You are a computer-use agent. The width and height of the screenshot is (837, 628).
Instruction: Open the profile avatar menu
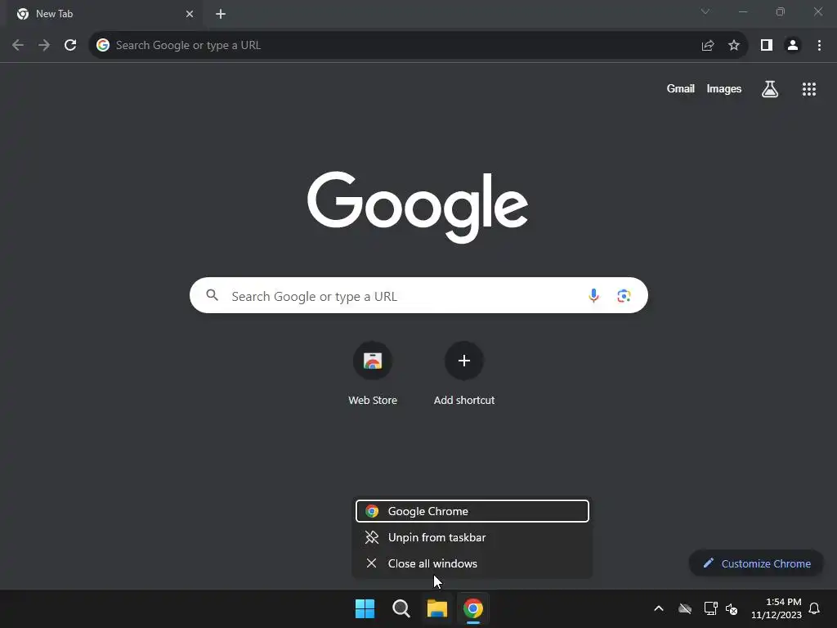pos(793,46)
